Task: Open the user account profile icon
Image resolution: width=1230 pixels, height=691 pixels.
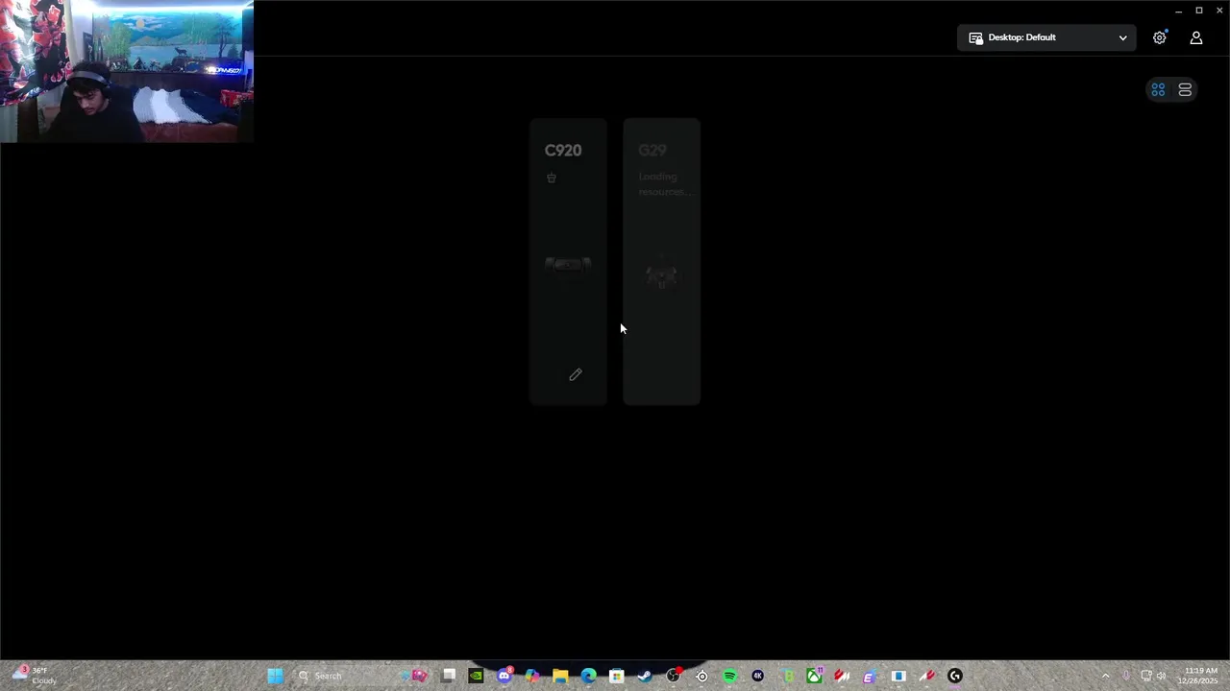Action: coord(1196,37)
